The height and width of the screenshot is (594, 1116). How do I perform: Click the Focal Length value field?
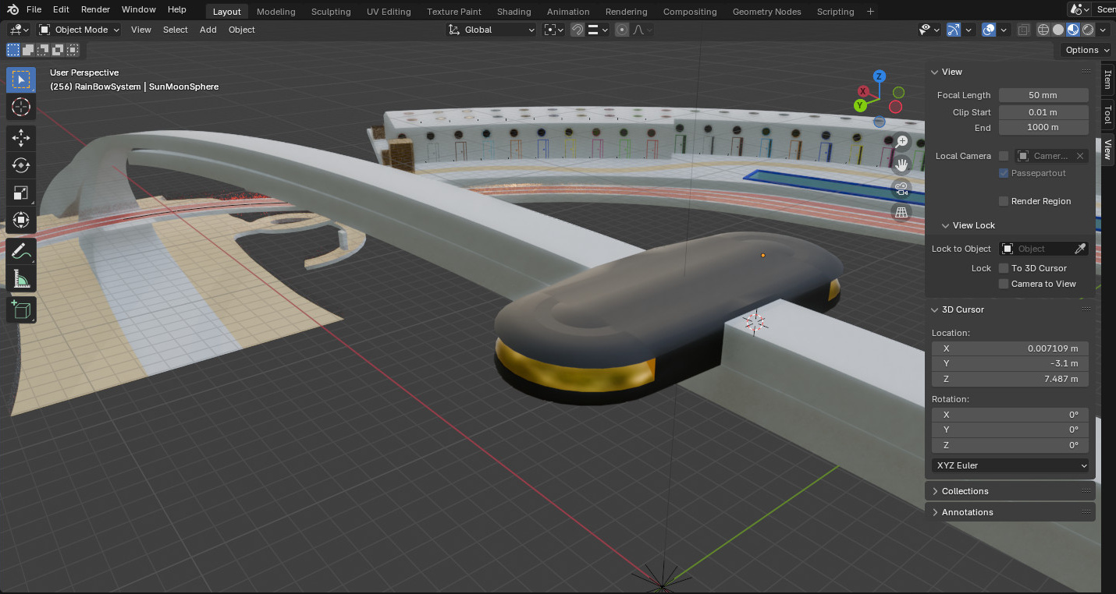coord(1043,95)
